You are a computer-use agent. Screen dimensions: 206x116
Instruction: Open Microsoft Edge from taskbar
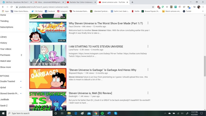76,113
